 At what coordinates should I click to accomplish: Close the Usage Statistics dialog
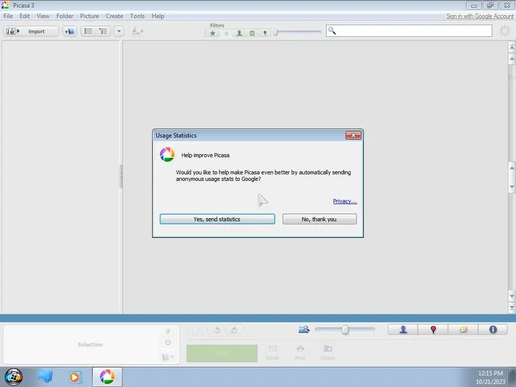(353, 135)
